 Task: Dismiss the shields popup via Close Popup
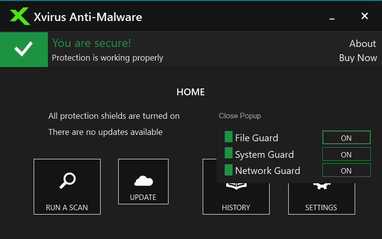(x=240, y=116)
